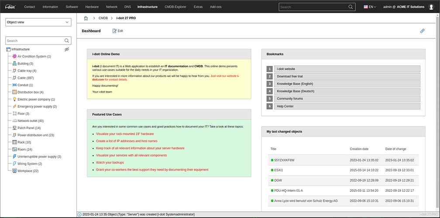Click inside the top search field
Viewport: 440px width, 218px height.
coord(313,7)
